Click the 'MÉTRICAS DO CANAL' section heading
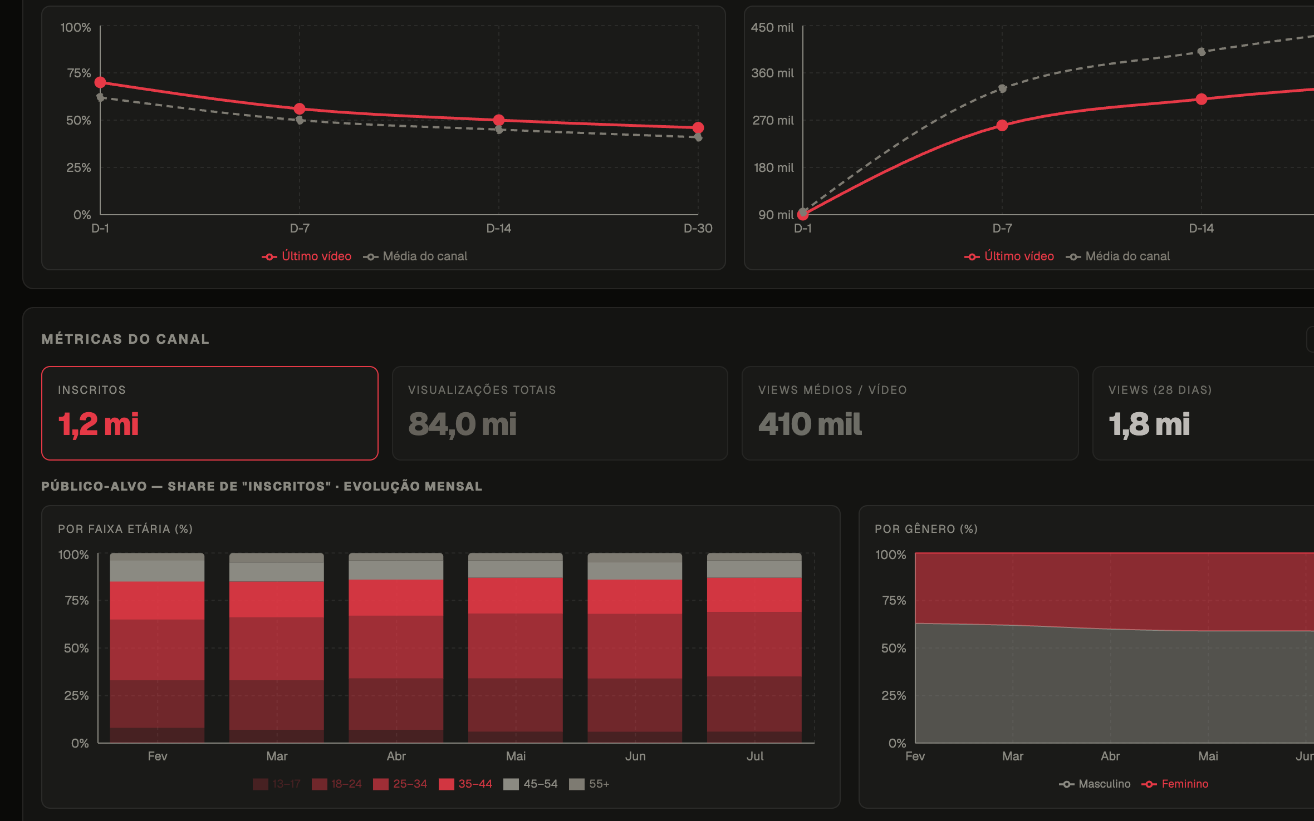Viewport: 1314px width, 821px height. [x=125, y=339]
